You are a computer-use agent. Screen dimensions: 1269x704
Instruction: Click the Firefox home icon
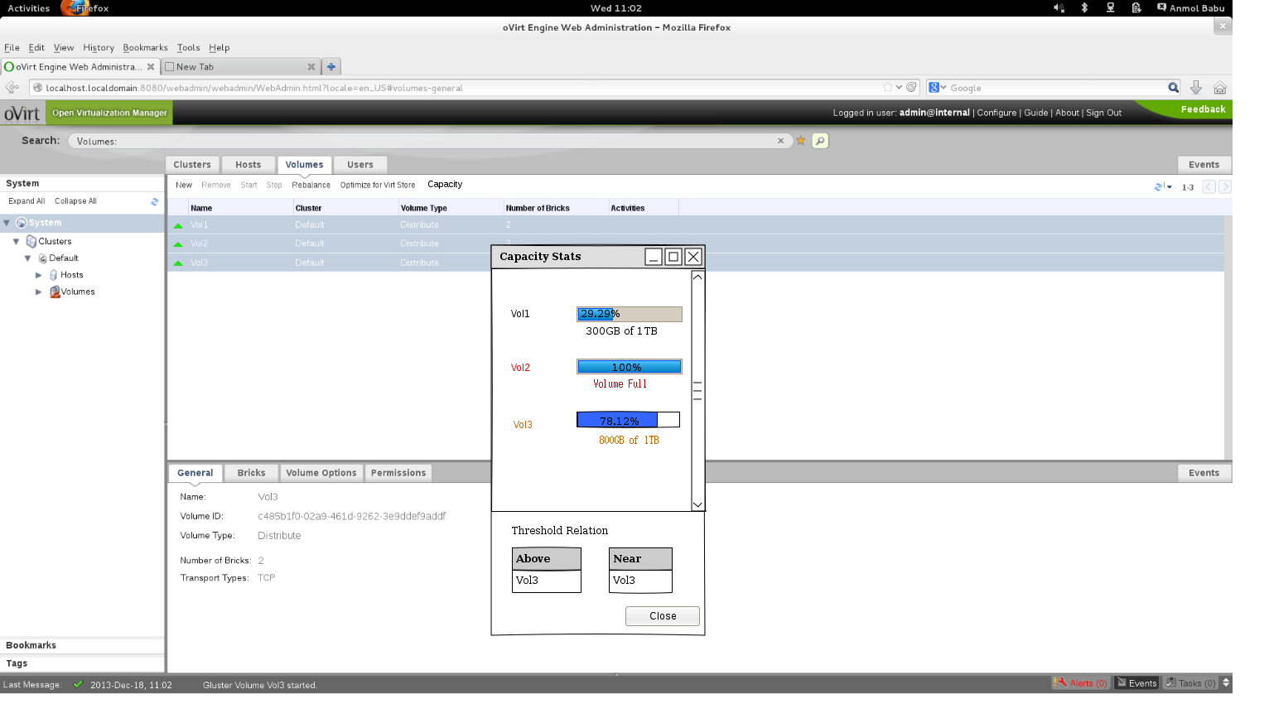coord(1219,88)
